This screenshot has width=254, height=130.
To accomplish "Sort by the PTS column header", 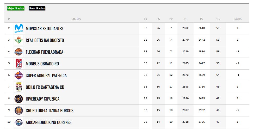I will [218, 19].
